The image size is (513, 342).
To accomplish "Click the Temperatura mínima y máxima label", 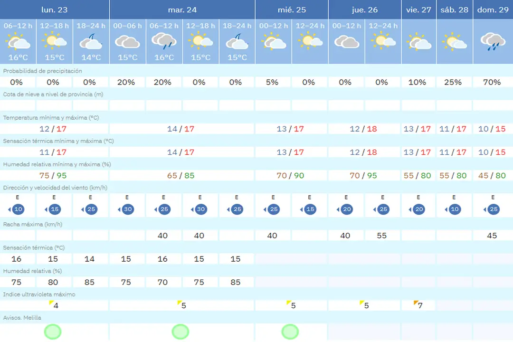I will pyautogui.click(x=51, y=117).
